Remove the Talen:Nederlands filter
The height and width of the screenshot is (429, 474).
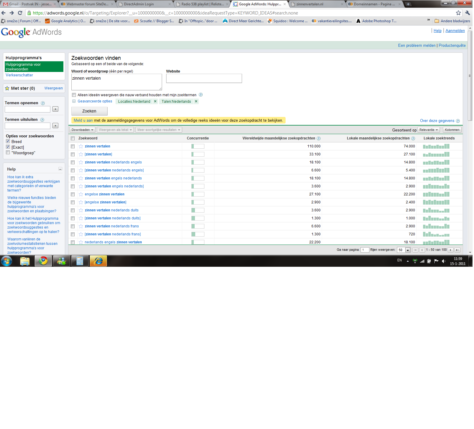tap(196, 101)
